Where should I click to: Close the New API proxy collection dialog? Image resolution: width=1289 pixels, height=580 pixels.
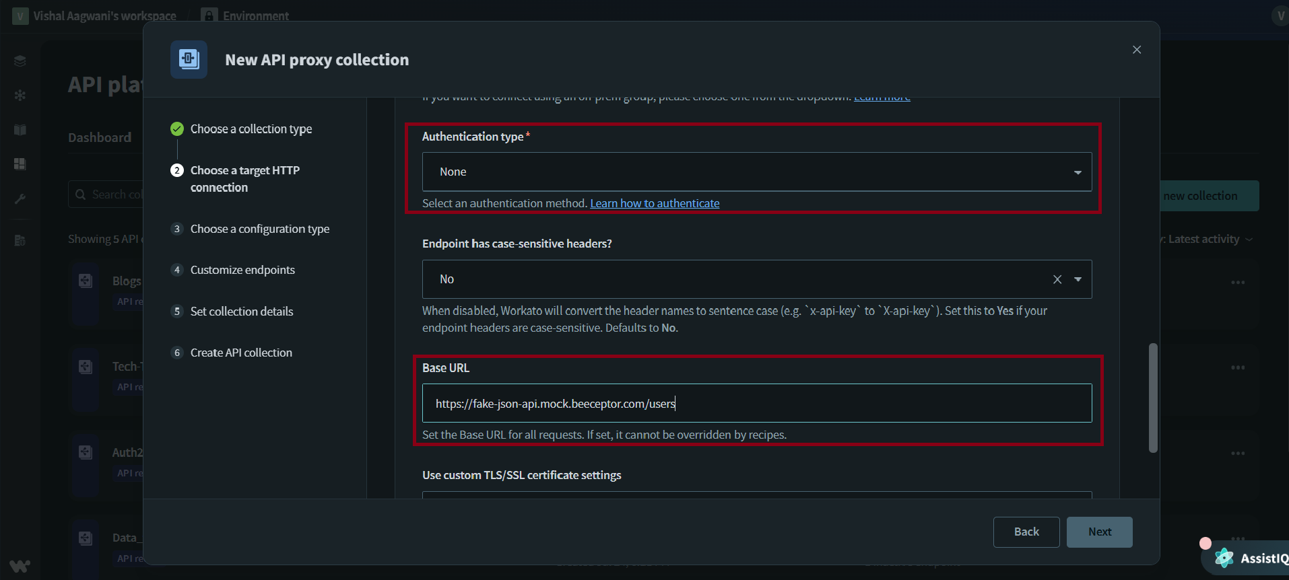click(1137, 50)
